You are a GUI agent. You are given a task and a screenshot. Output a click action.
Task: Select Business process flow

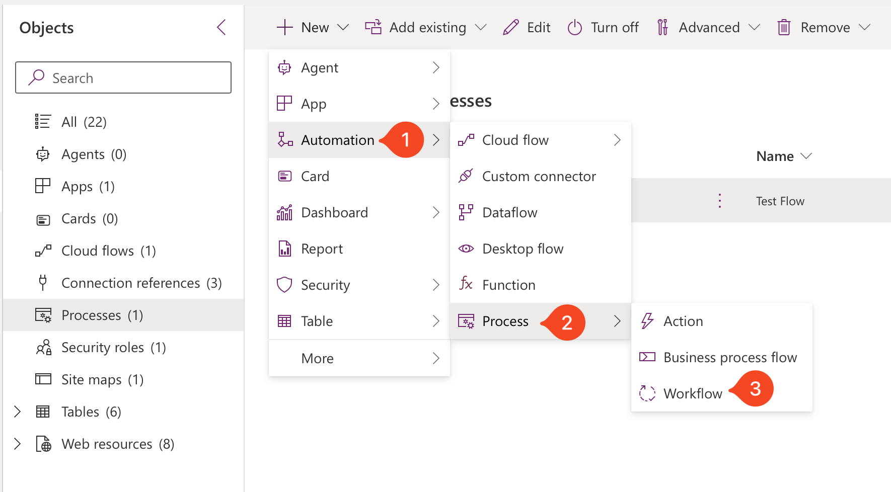click(x=722, y=357)
